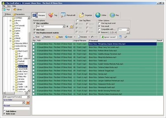Screen dimensions: 166x118
Task: Select the DOMINO folder in tree
Action: (19, 18)
